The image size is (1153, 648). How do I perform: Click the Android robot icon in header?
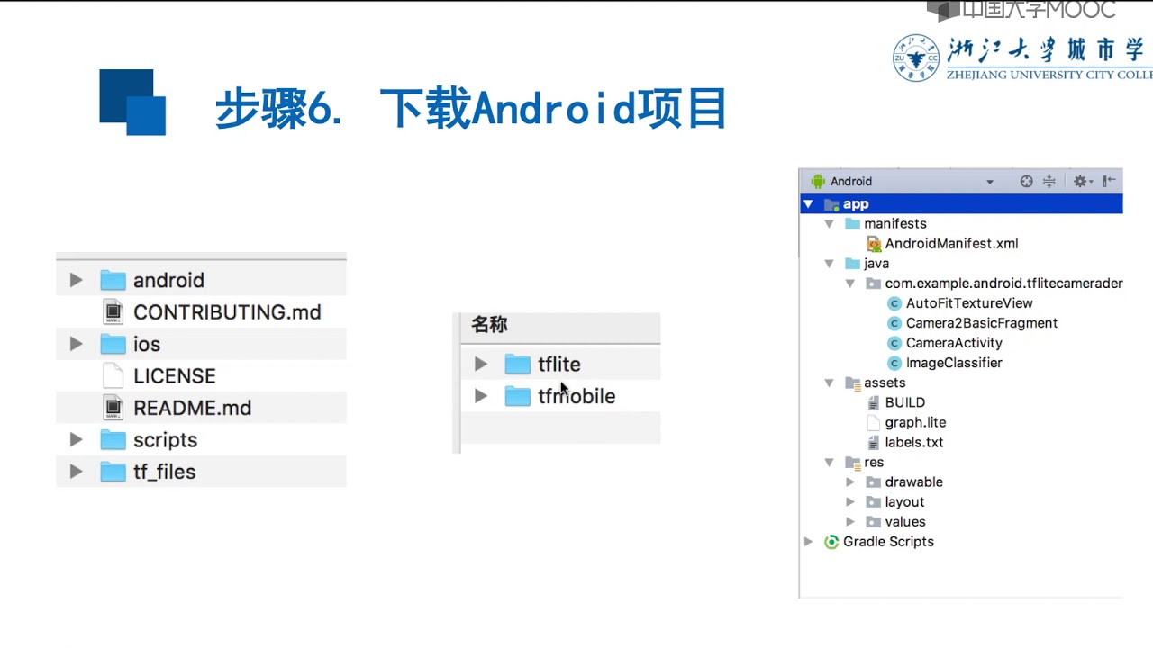[x=818, y=181]
